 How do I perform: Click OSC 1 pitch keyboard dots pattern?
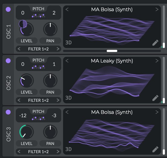pyautogui.click(x=38, y=16)
